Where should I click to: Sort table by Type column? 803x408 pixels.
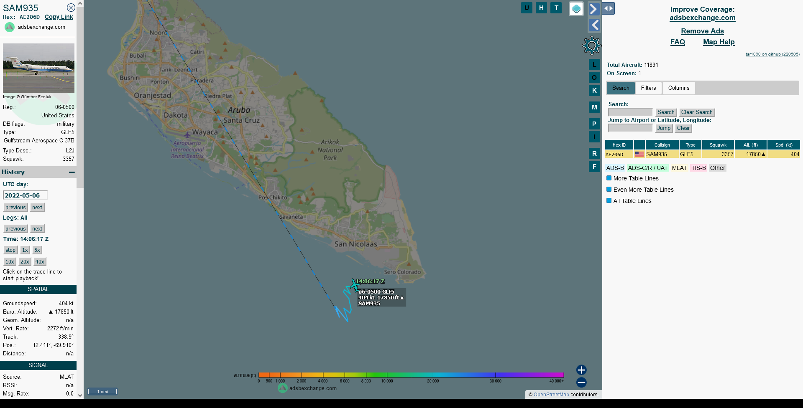click(690, 145)
